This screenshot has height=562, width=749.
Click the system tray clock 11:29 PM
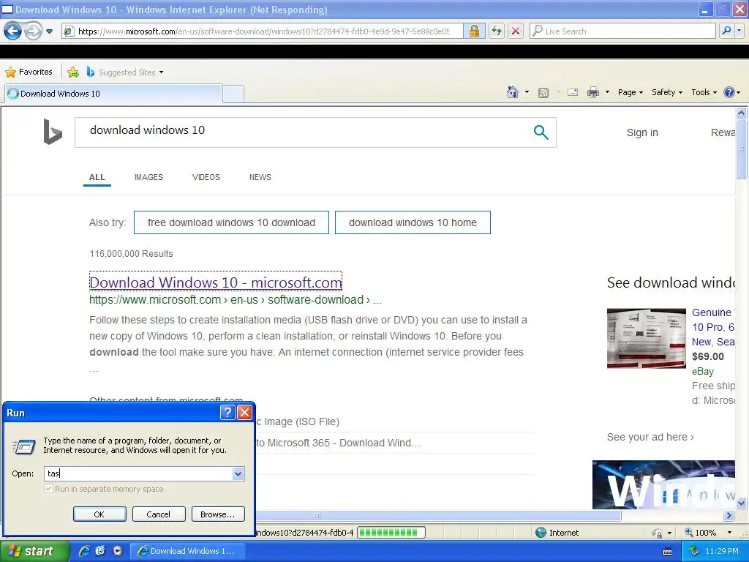721,552
